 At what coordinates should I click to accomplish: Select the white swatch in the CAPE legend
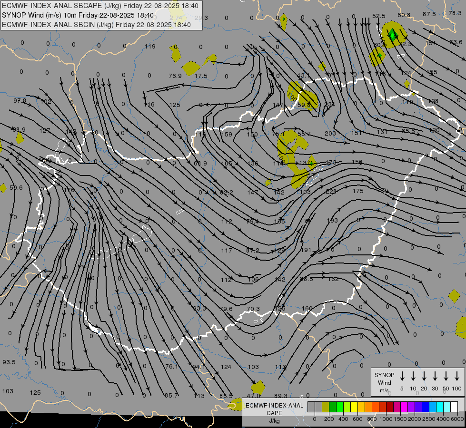pyautogui.click(x=454, y=407)
